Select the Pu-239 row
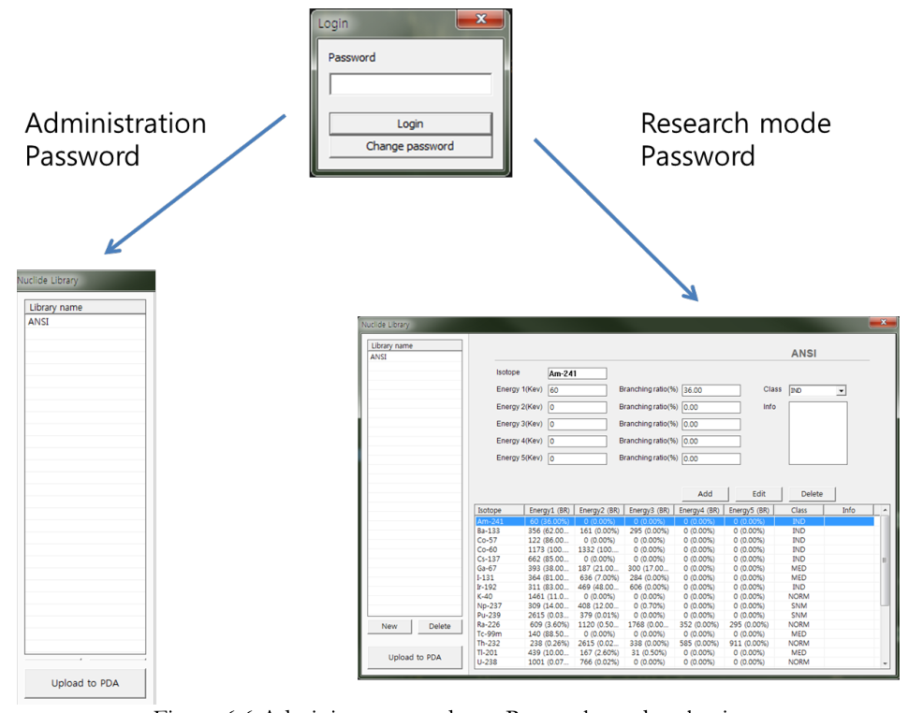Image resolution: width=908 pixels, height=713 pixels. (x=675, y=615)
